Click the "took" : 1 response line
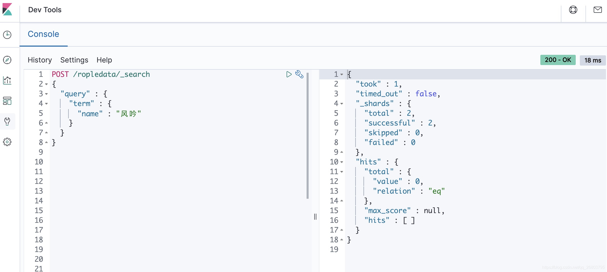Screen dimensions: 607x272 379,84
